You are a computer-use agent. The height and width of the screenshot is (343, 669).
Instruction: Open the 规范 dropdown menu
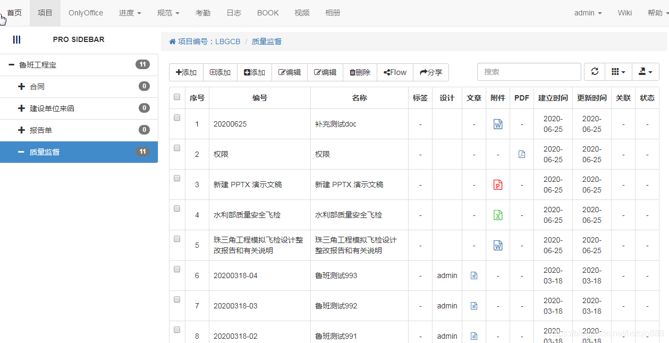[x=168, y=13]
